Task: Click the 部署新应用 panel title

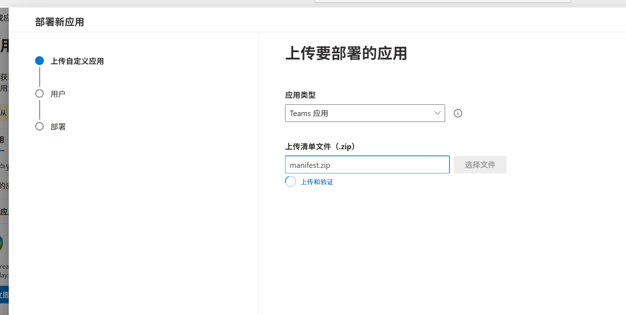Action: point(60,22)
